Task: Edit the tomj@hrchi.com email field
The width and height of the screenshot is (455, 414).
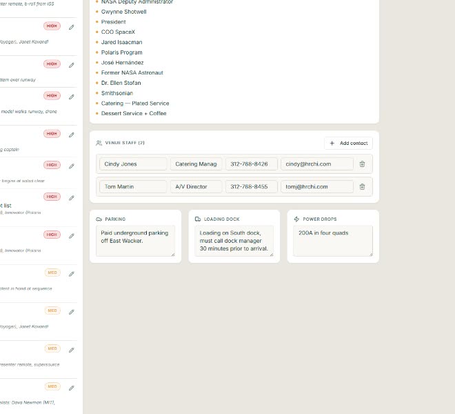Action: tap(317, 186)
